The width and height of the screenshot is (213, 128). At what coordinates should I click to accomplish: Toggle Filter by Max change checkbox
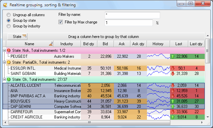pos(60,22)
